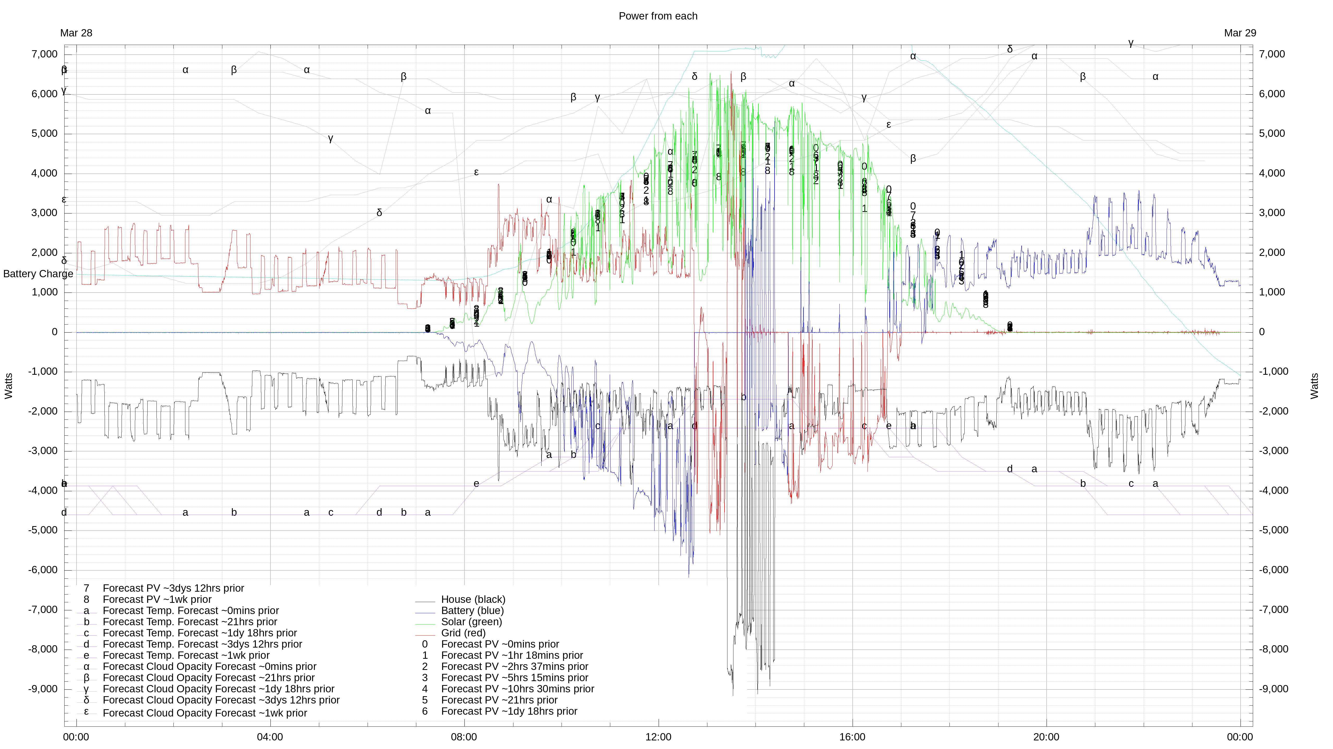
Task: Click legend 'Forecast PV ~2hrs 37mins prior'
Action: [x=514, y=666]
